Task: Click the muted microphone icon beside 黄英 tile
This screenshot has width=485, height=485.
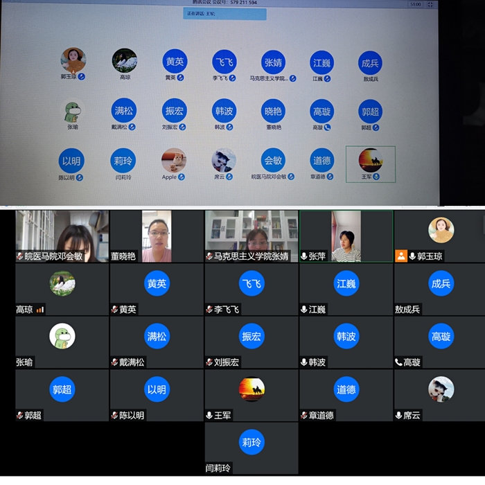Action: click(115, 310)
